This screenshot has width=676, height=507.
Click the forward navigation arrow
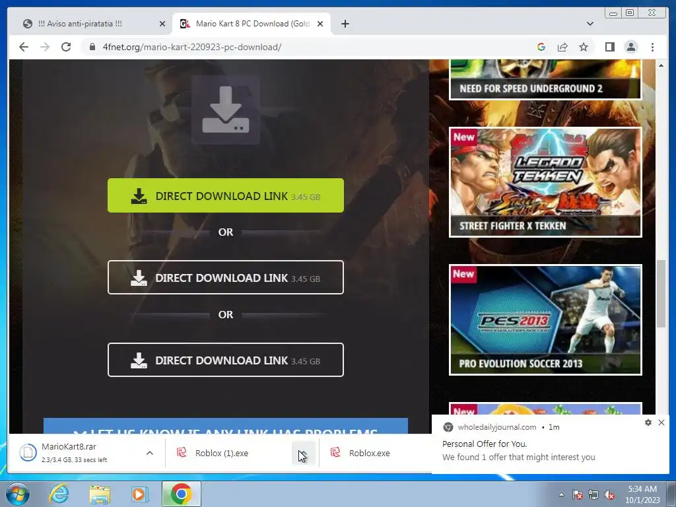[x=45, y=47]
